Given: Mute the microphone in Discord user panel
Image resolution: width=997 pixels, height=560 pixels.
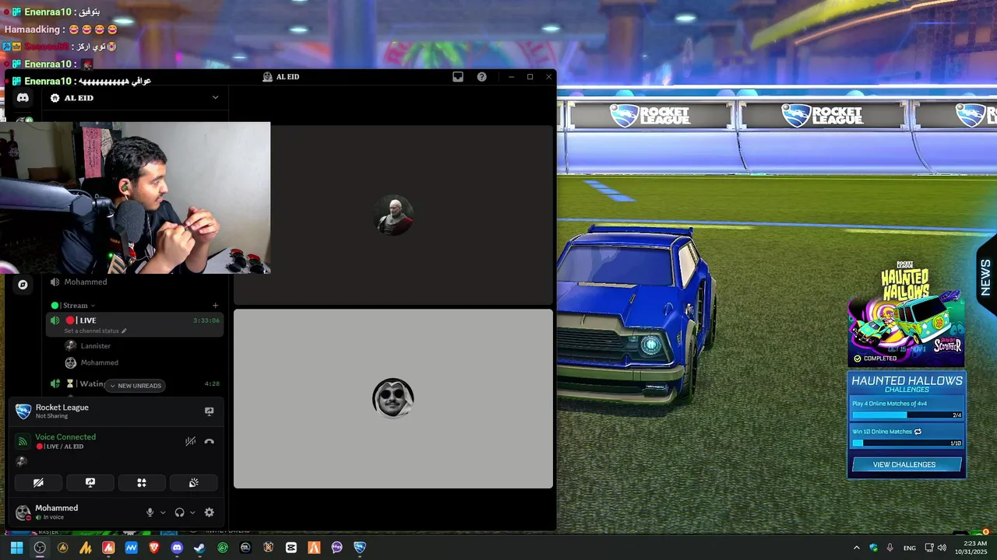Looking at the screenshot, I should 150,513.
